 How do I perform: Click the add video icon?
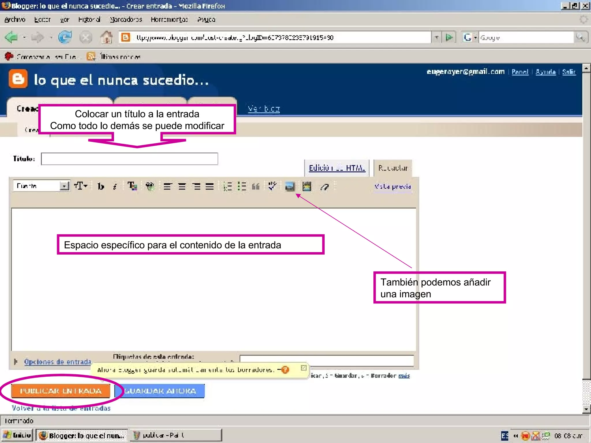tap(307, 187)
